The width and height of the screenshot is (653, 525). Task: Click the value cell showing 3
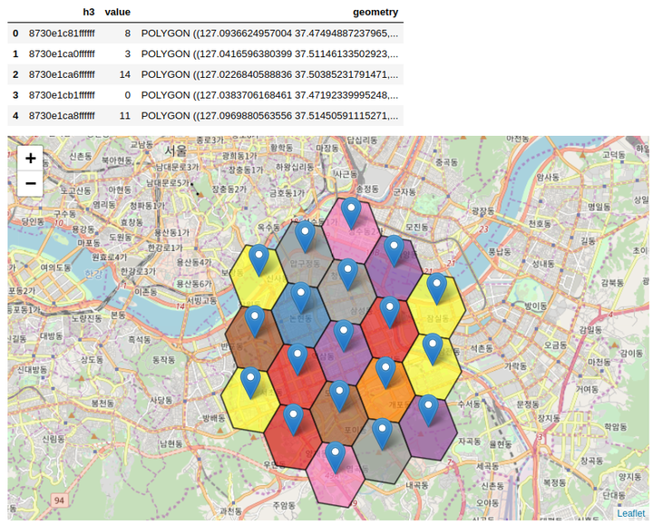tap(128, 53)
